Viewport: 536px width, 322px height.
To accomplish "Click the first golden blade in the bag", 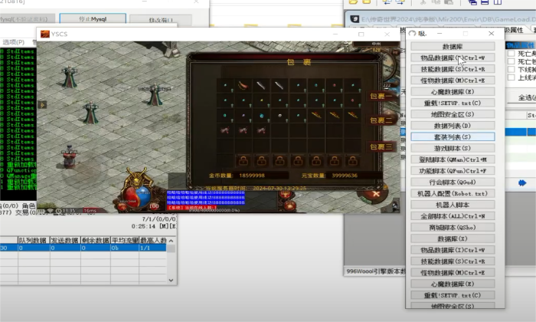I will (x=315, y=115).
